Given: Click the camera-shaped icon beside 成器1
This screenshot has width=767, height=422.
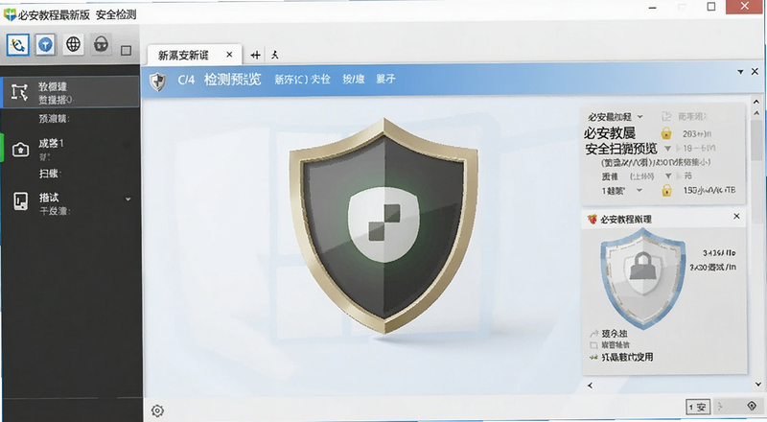Looking at the screenshot, I should point(20,150).
